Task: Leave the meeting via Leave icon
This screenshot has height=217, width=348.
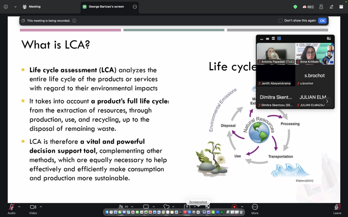Action: [x=337, y=207]
